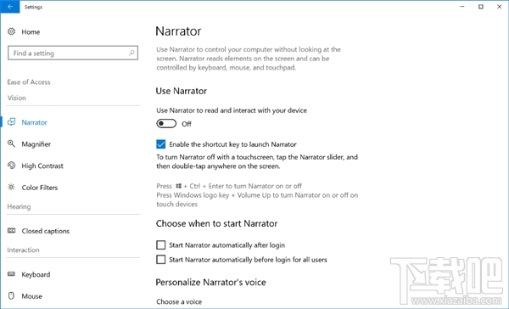This screenshot has width=509, height=309.
Task: Check Start Narrator before login for all users
Action: [x=160, y=259]
